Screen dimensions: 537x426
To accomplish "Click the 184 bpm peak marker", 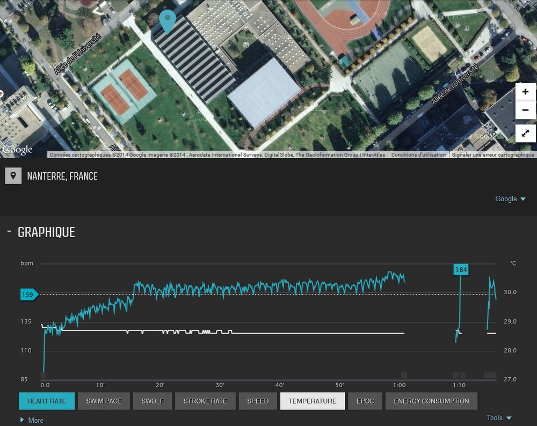I will pyautogui.click(x=461, y=269).
